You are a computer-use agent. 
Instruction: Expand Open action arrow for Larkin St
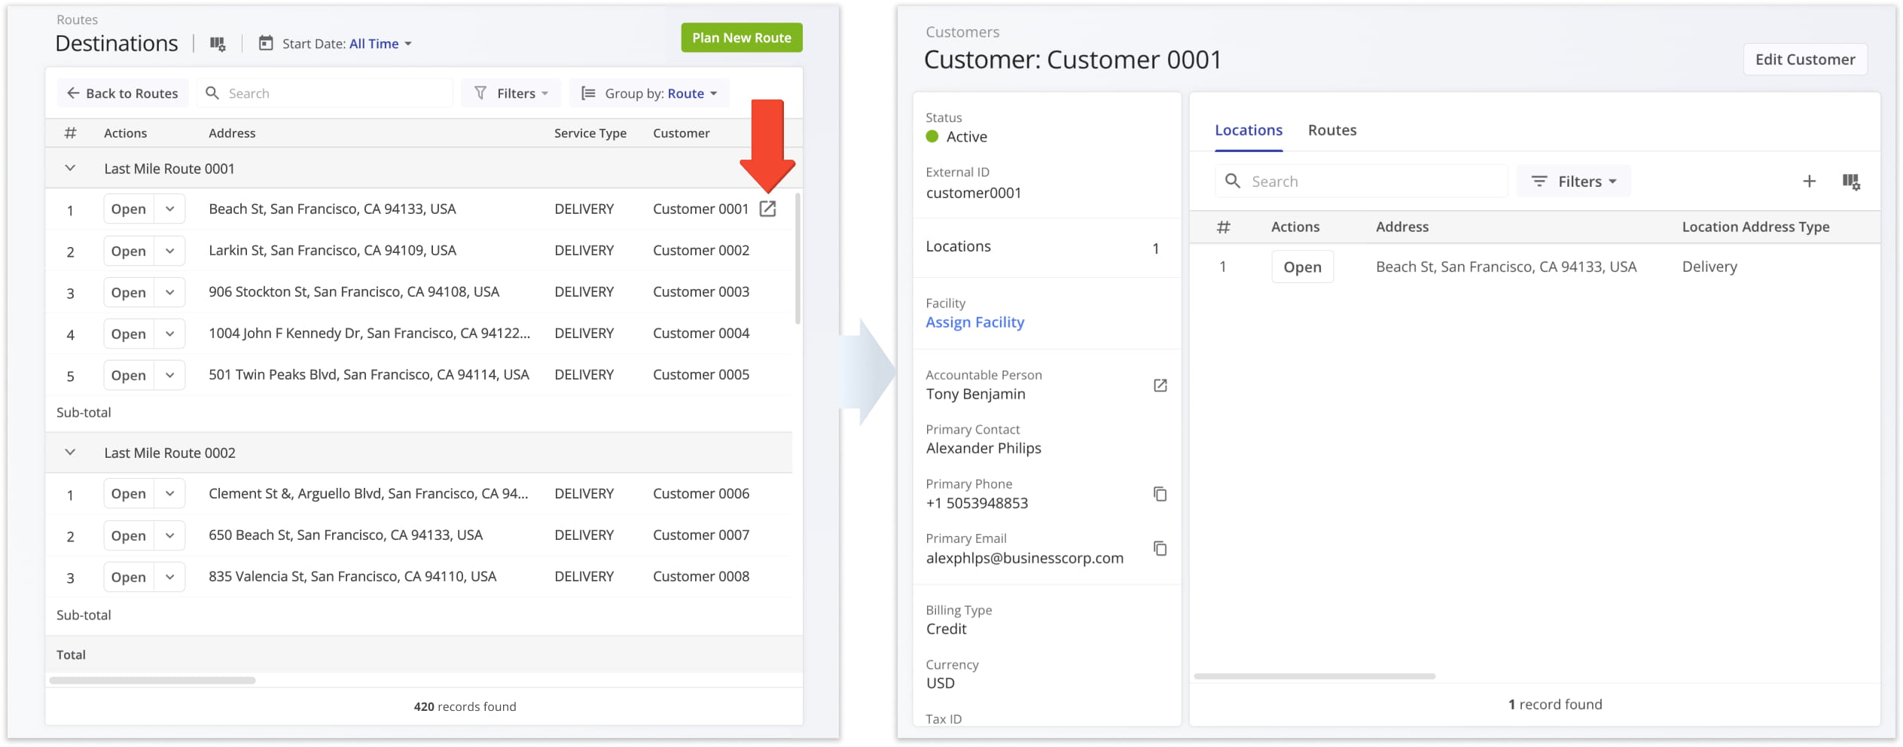(x=170, y=251)
